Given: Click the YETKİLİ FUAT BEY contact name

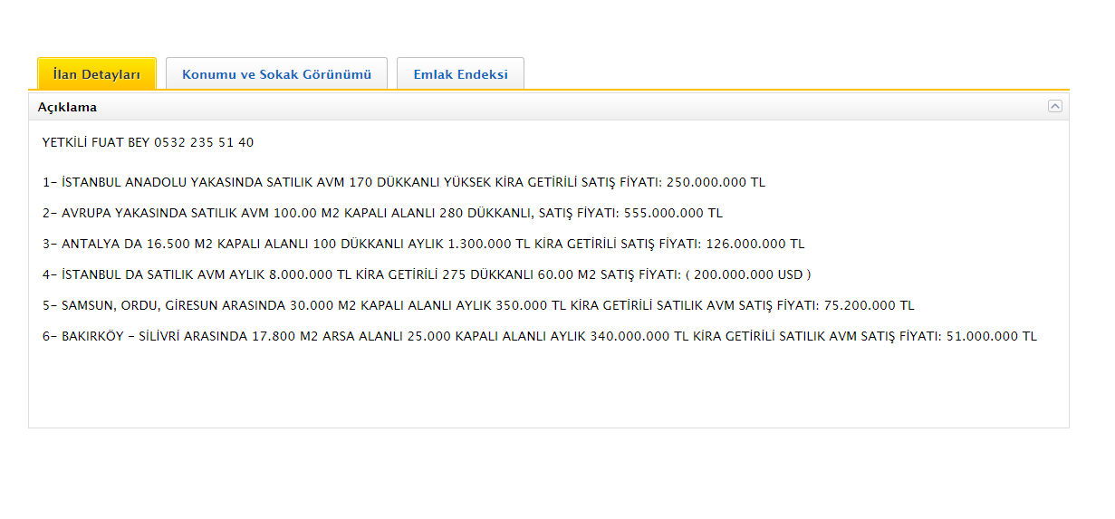Looking at the screenshot, I should (x=96, y=142).
